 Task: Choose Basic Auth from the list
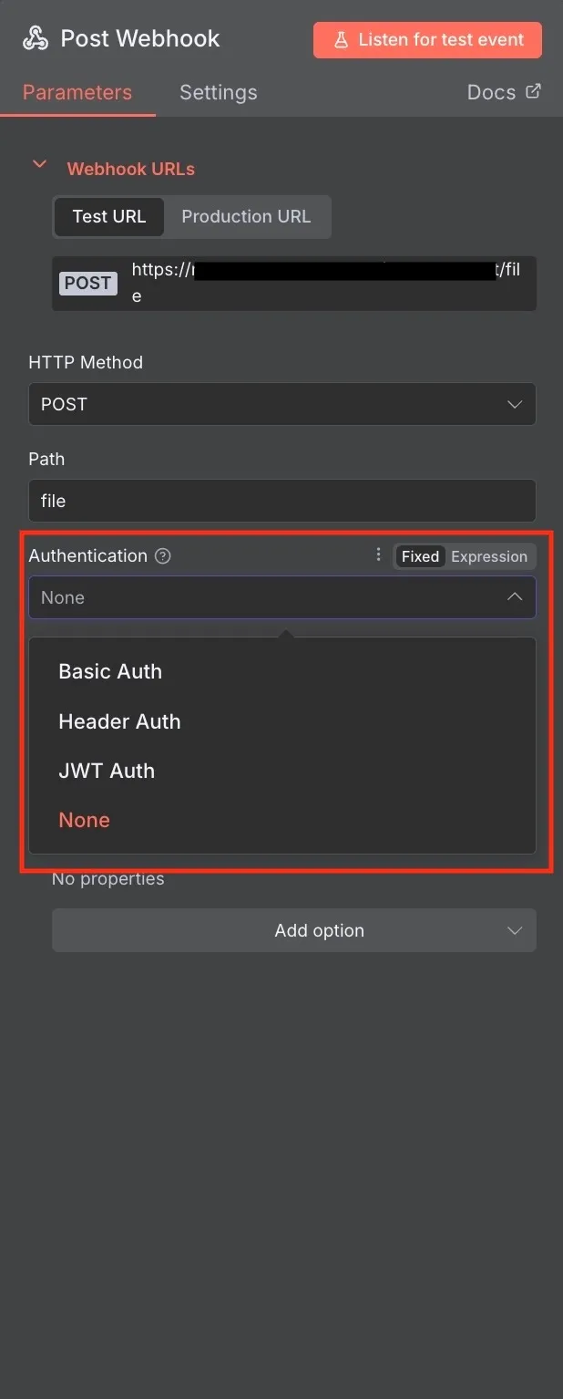[x=110, y=671]
